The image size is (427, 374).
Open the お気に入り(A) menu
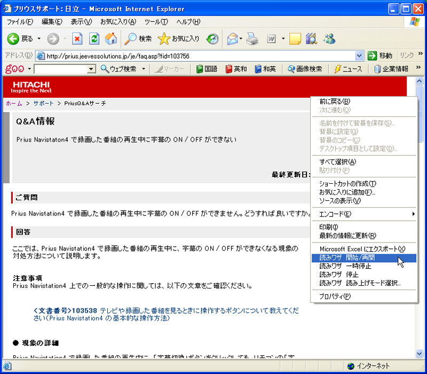coord(118,22)
